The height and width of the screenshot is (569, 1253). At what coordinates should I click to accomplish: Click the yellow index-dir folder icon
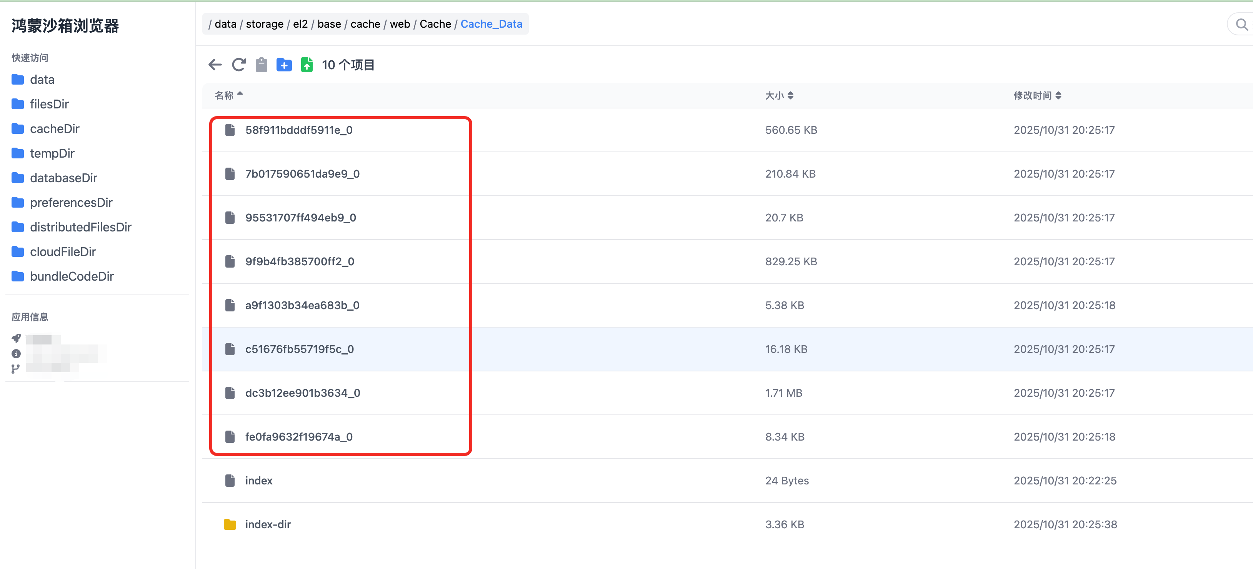point(230,524)
